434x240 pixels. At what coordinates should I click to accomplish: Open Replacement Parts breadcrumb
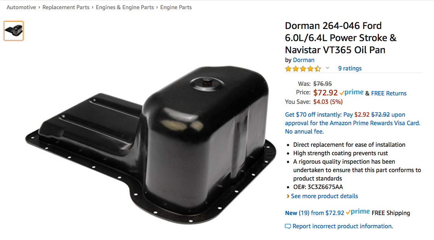66,7
